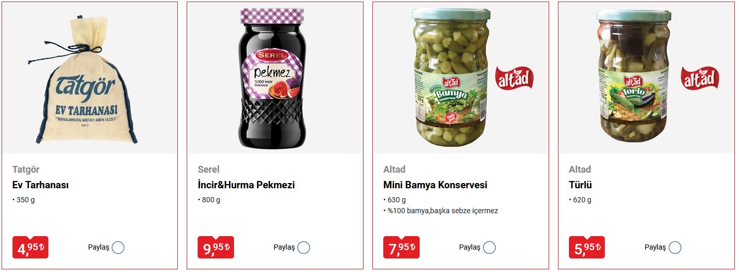The image size is (739, 272).
Task: Click the 9,95 ₺ price tag
Action: pyautogui.click(x=216, y=248)
